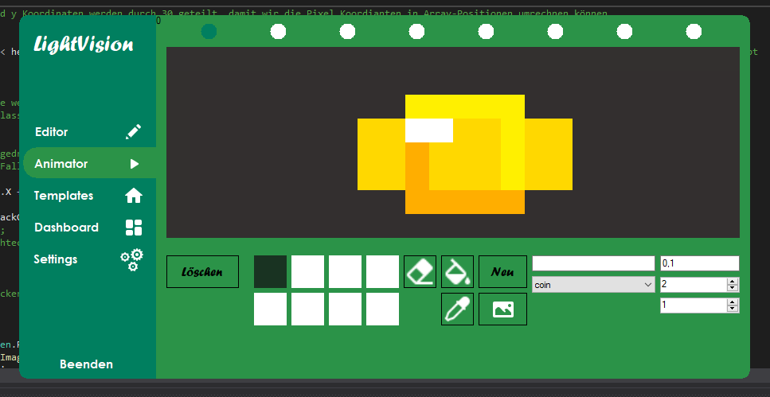Image resolution: width=770 pixels, height=397 pixels.
Task: Click the play icon beside Animator
Action: click(135, 164)
